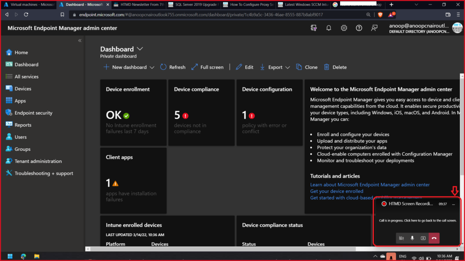Reload the browser page
465x261 pixels.
26,14
